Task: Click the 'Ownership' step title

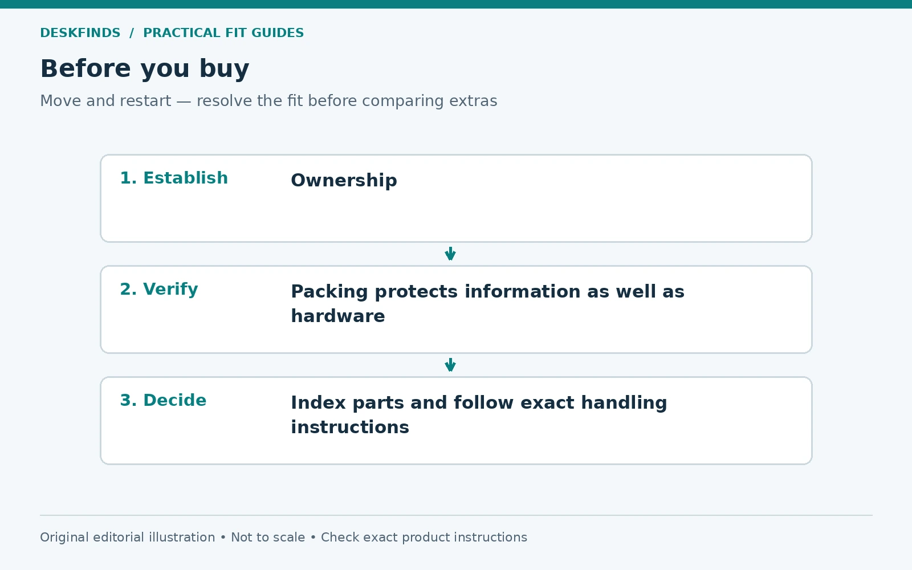Action: tap(344, 180)
